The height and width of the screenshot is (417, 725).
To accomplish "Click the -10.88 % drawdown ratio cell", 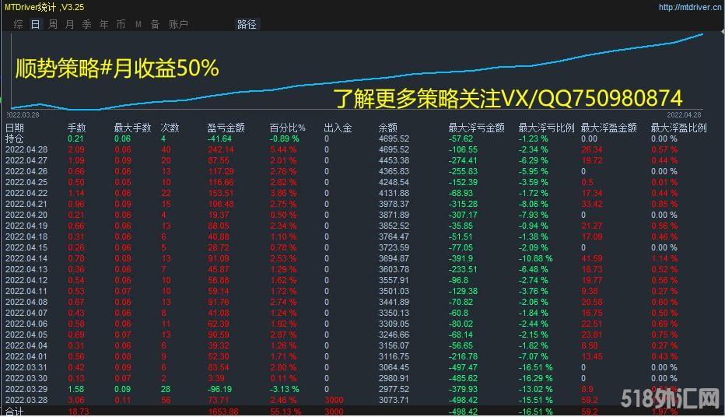I will (x=535, y=258).
